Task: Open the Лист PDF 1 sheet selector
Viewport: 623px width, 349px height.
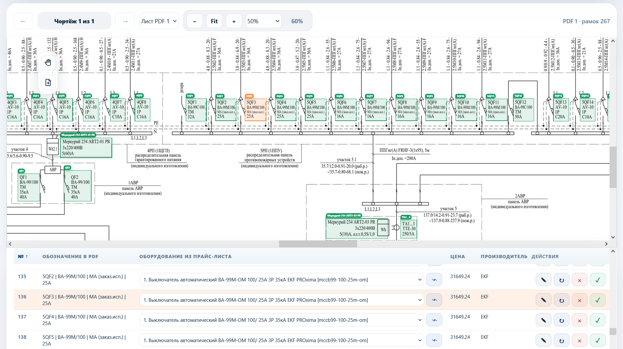Action: (159, 21)
